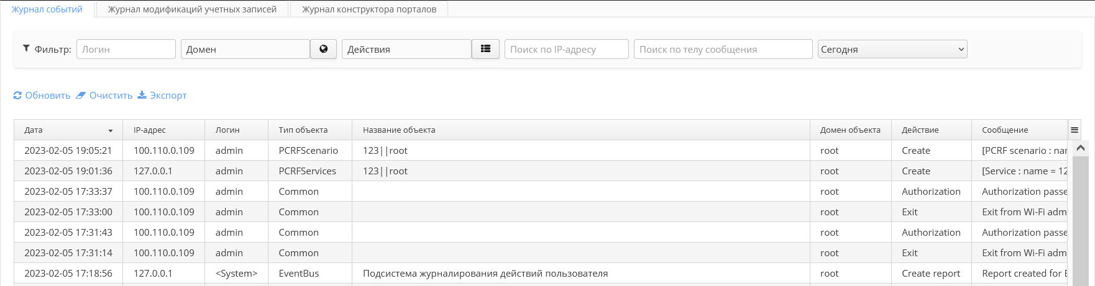The image size is (1095, 286).
Task: Click the Экспорт link
Action: [x=168, y=96]
